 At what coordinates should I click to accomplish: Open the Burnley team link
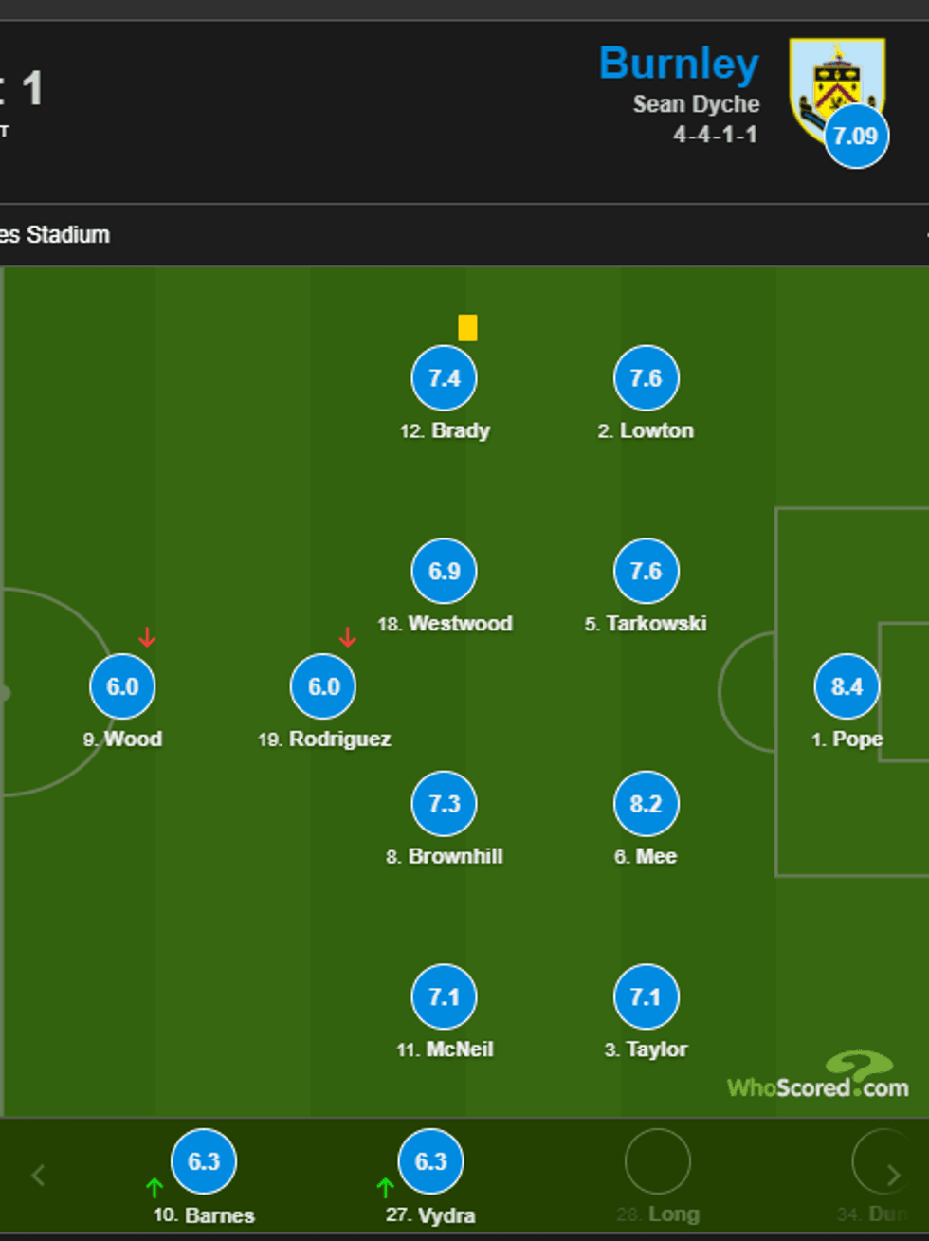pyautogui.click(x=679, y=64)
